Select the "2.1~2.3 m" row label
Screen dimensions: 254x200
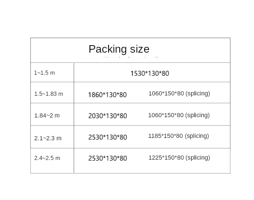(x=48, y=138)
